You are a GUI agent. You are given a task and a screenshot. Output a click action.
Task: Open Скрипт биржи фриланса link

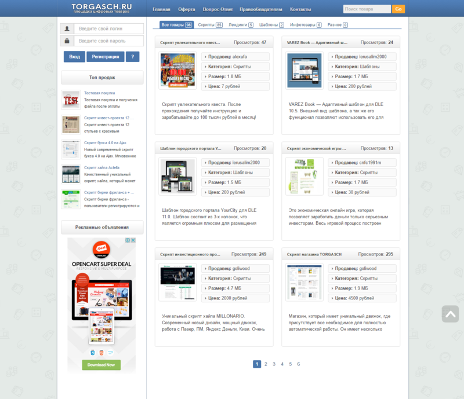coord(109,192)
